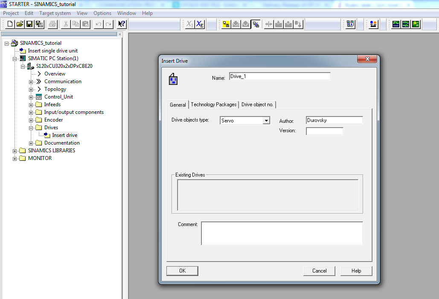Open the Measuring function icon
This screenshot has height=299, width=439.
pyautogui.click(x=406, y=24)
